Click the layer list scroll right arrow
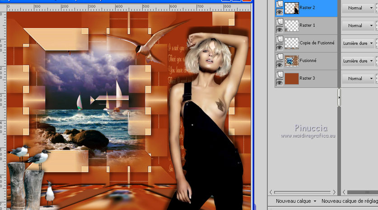 [x=334, y=192]
